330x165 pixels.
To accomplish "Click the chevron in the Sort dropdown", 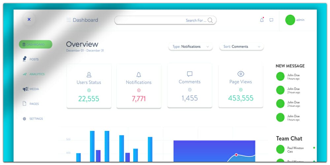I will tap(259, 47).
